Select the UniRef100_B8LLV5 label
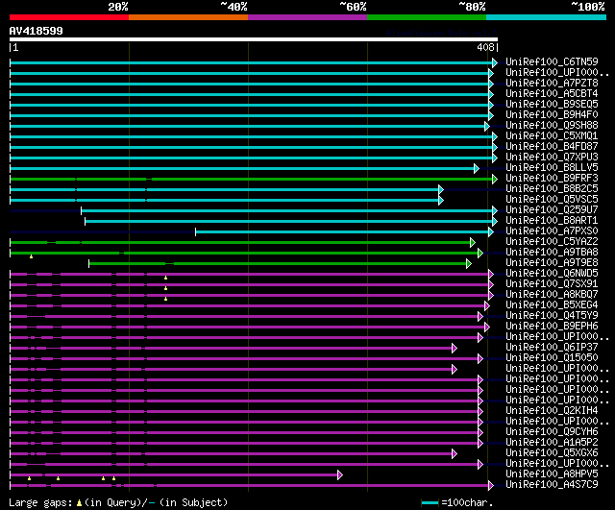 [x=552, y=168]
